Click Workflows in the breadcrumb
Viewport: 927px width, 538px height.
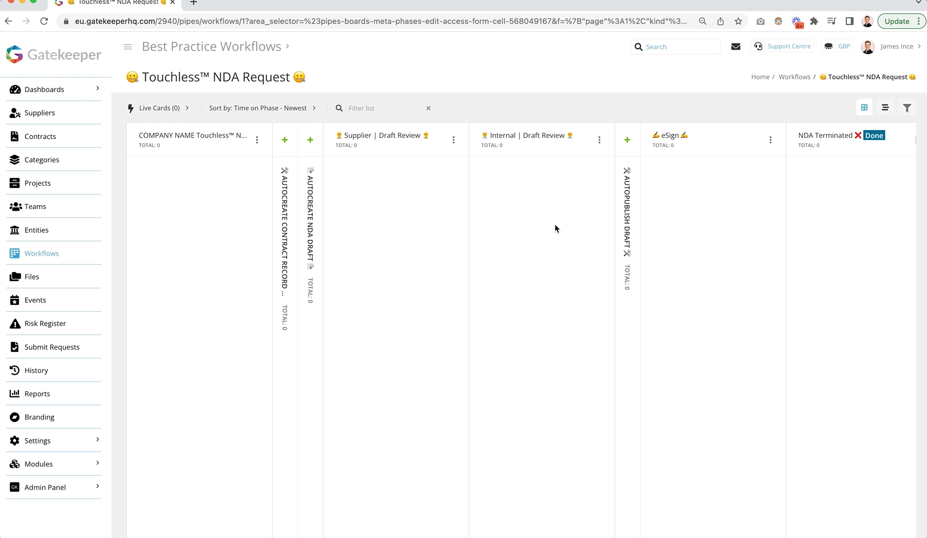(x=794, y=77)
